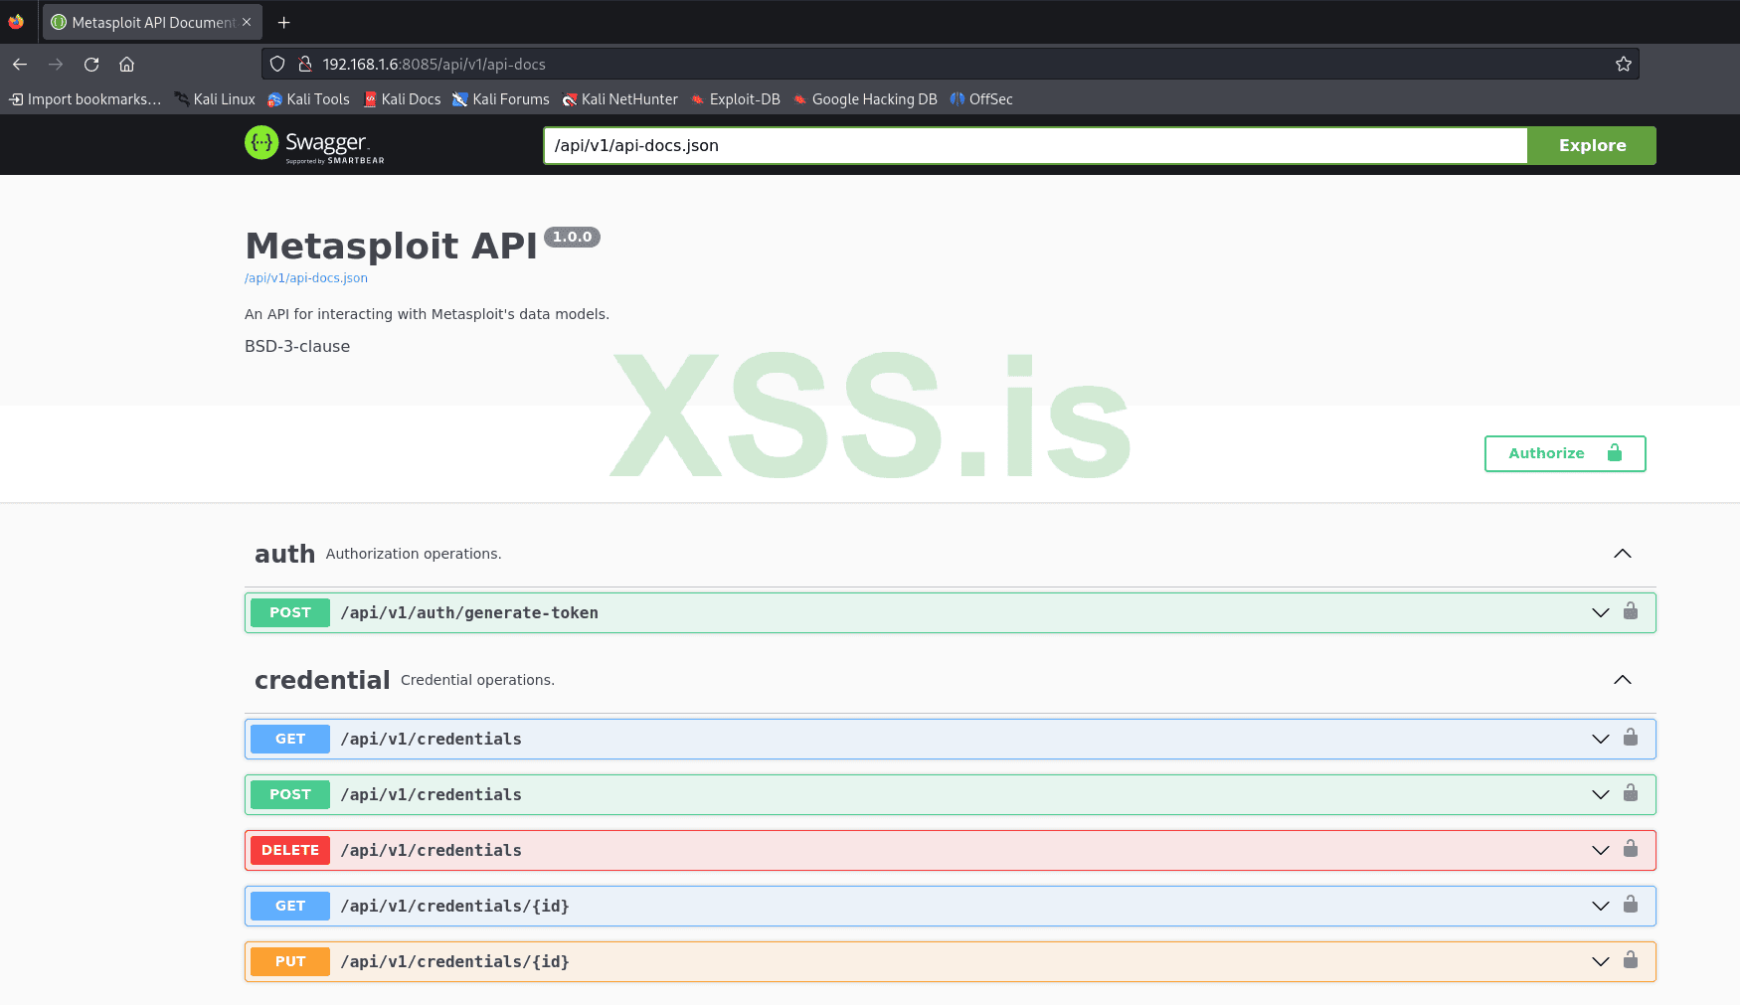This screenshot has height=1005, width=1740.
Task: Open the Kali NetHunter bookmark
Action: [x=620, y=99]
